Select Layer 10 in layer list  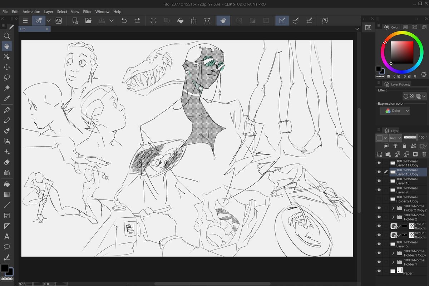pos(409,181)
